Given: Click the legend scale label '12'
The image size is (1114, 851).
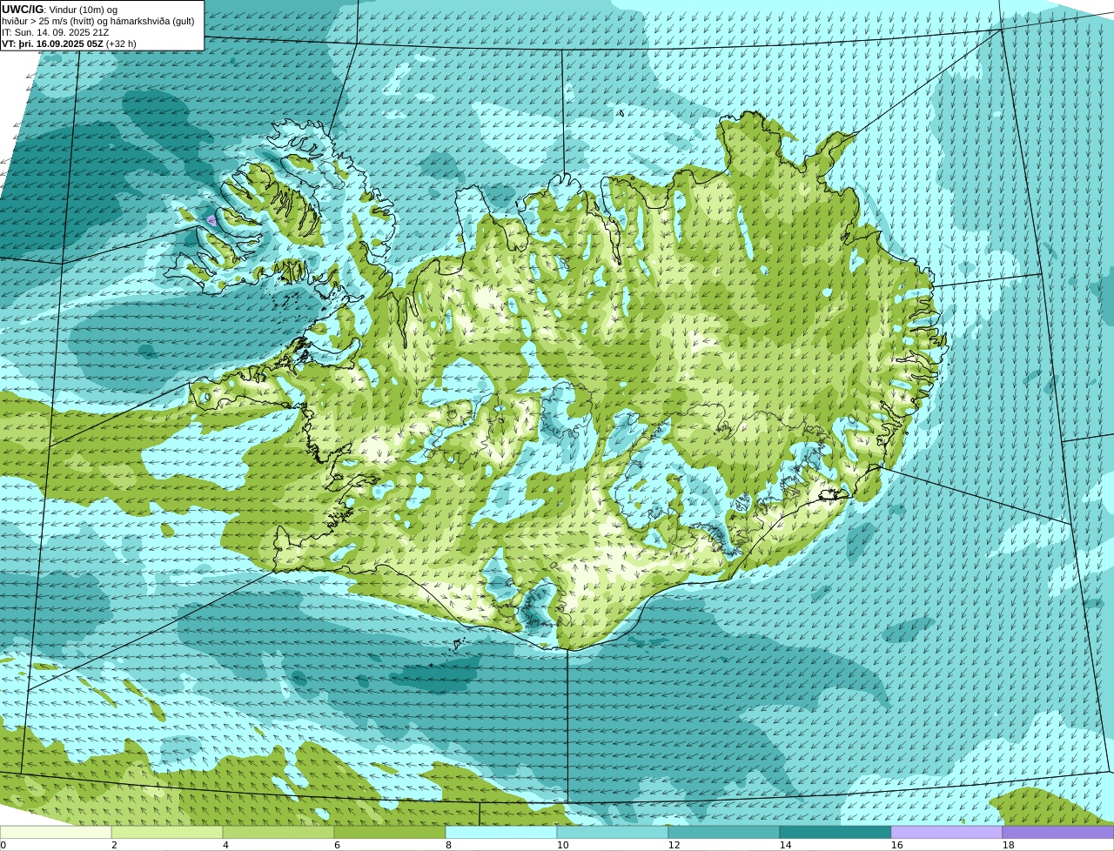Looking at the screenshot, I should pos(674,845).
